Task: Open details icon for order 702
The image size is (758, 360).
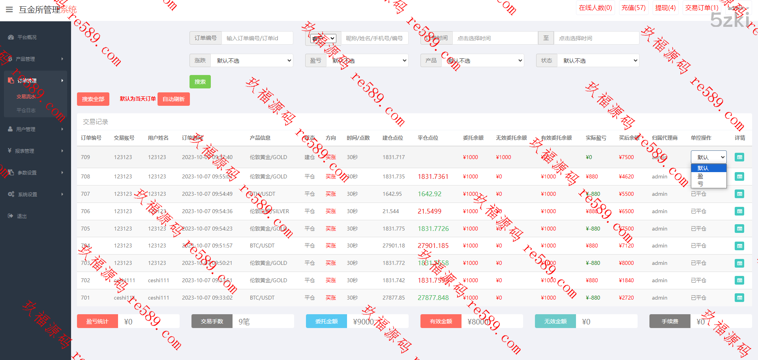Action: click(739, 280)
